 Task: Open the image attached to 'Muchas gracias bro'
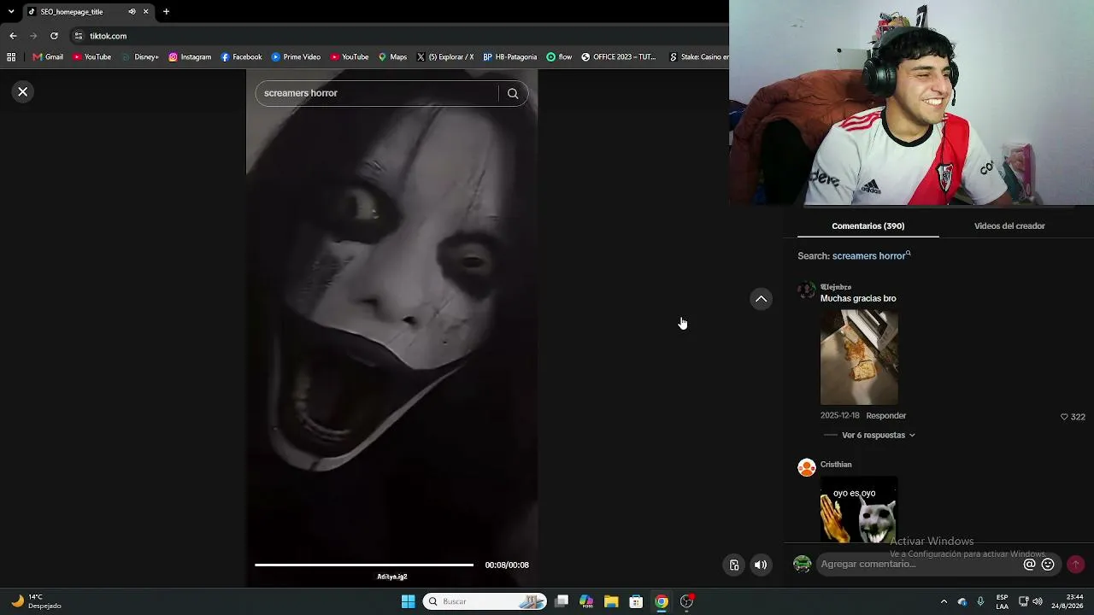click(x=859, y=357)
